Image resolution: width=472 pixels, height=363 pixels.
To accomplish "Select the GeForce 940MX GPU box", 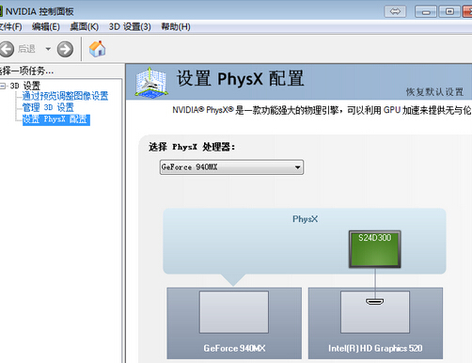I will point(234,324).
